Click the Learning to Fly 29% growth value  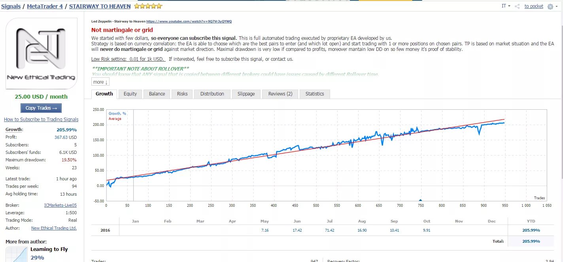pyautogui.click(x=37, y=258)
